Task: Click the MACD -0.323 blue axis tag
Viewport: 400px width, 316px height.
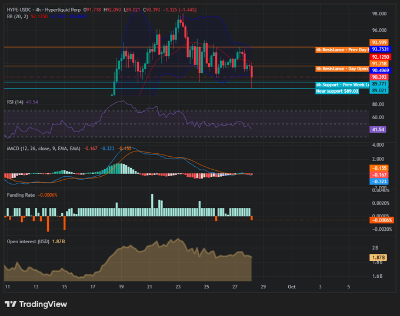Action: [379, 181]
